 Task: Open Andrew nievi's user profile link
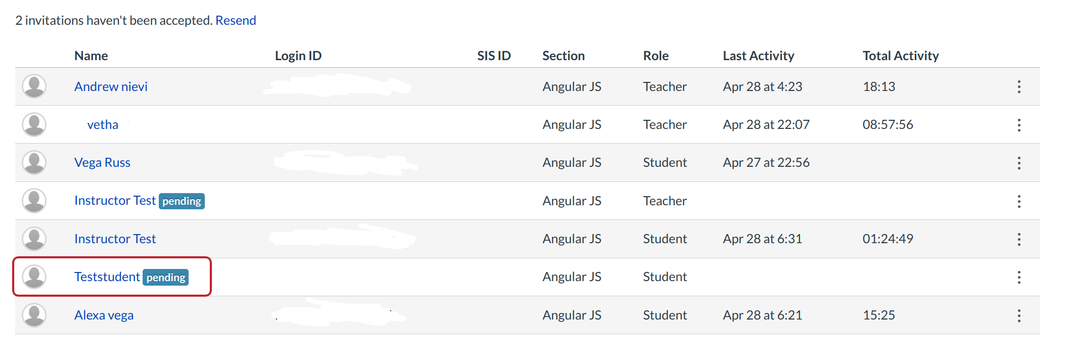tap(111, 86)
